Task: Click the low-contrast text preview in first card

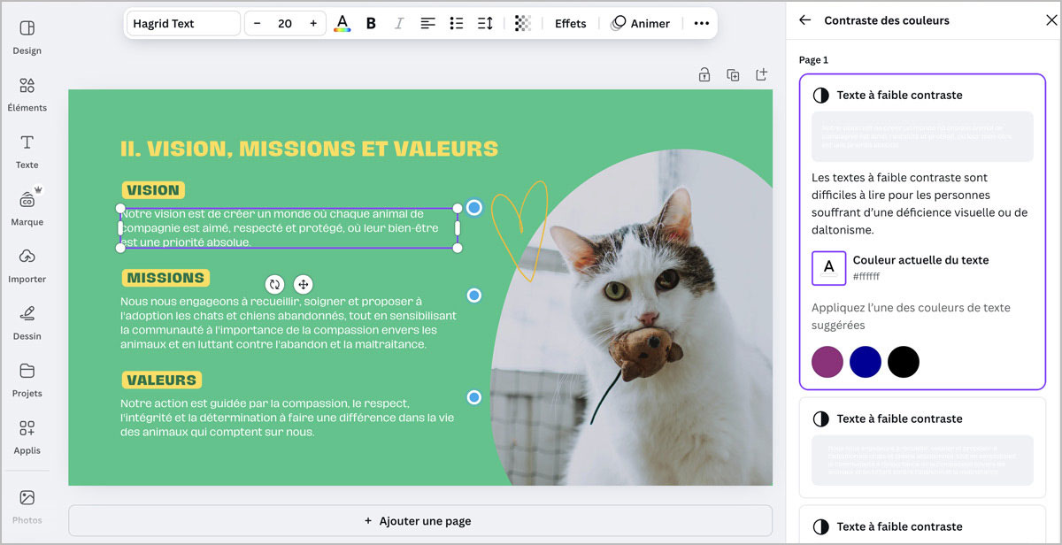Action: click(x=922, y=136)
